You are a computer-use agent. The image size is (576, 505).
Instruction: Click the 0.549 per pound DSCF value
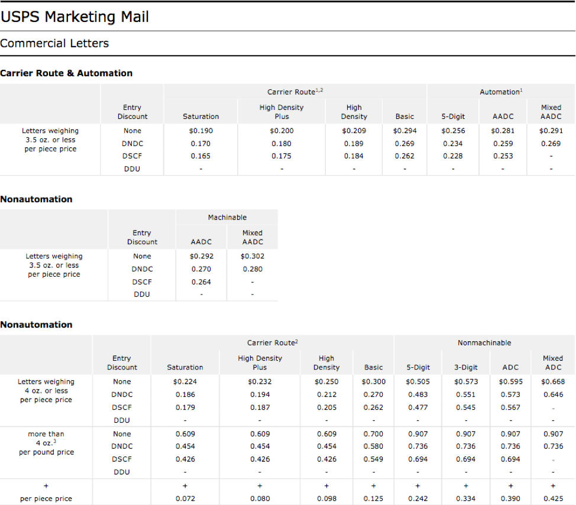[373, 459]
